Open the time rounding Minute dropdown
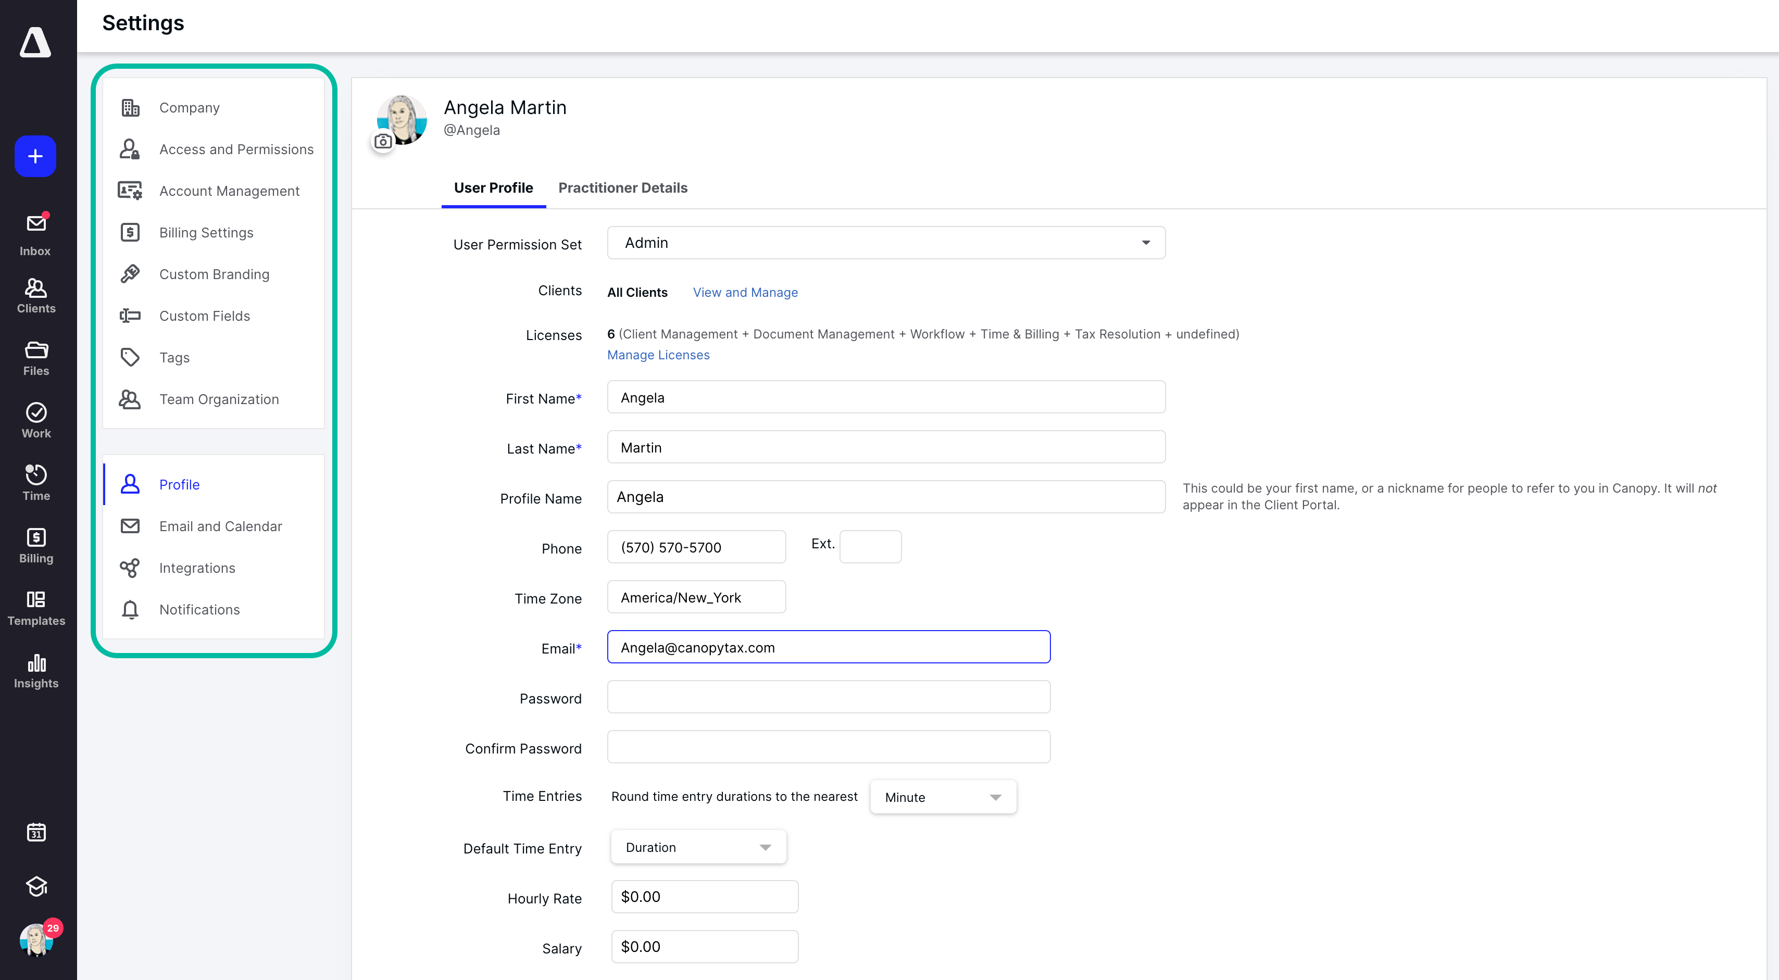 point(943,797)
